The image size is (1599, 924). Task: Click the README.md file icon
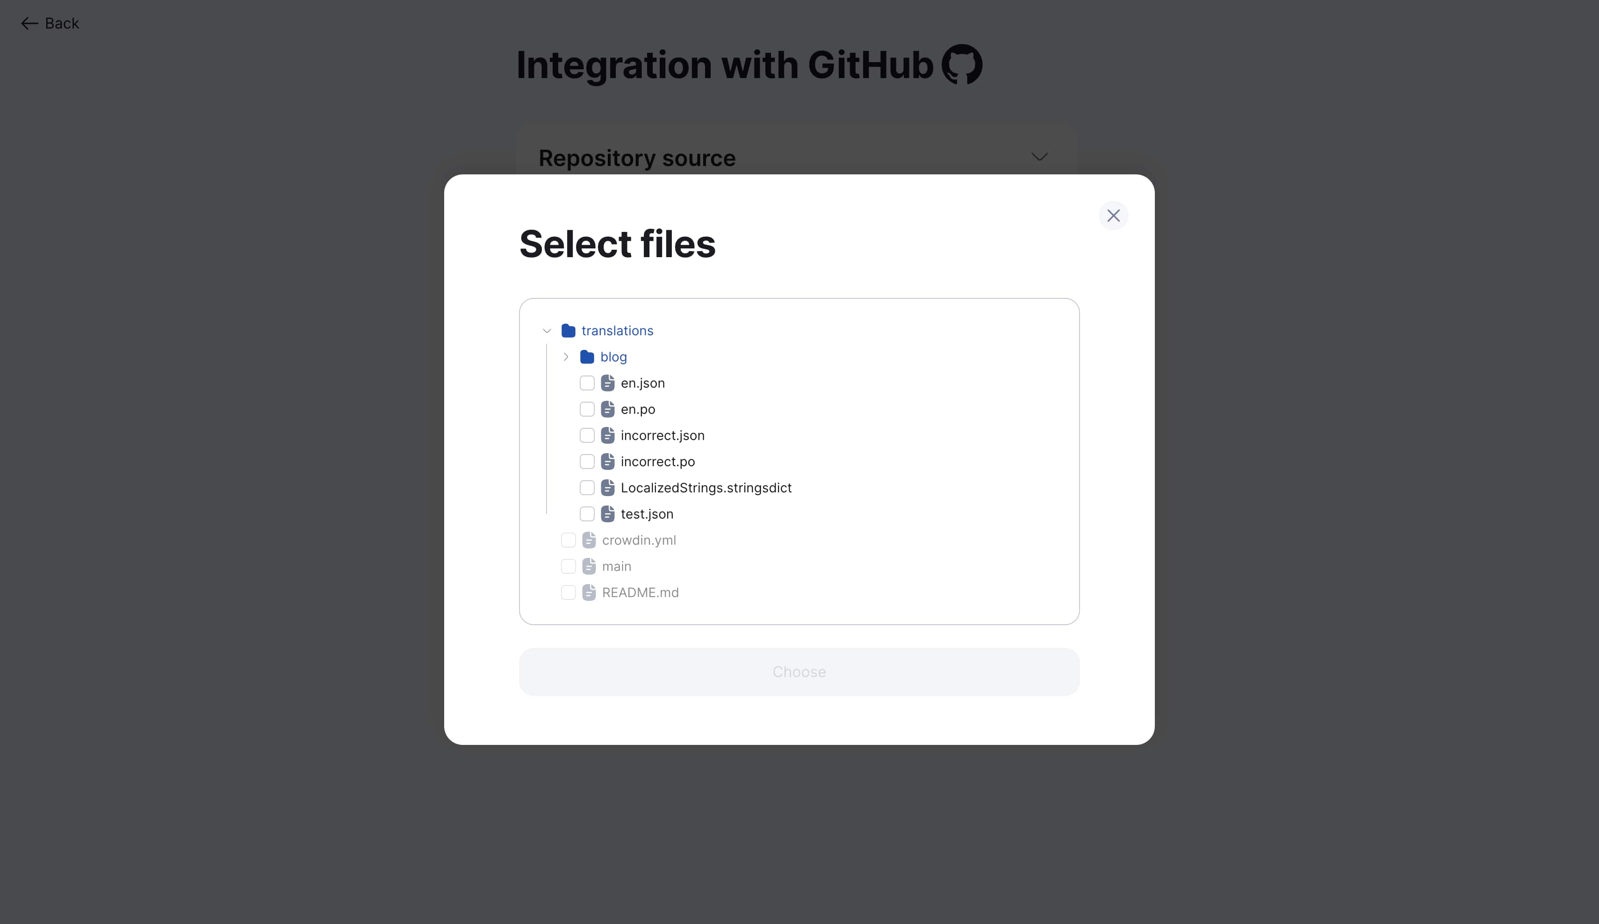click(x=589, y=592)
